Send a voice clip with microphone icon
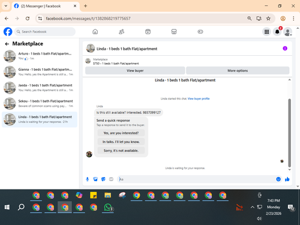Viewport: 300px width, 225px height. tap(88, 179)
